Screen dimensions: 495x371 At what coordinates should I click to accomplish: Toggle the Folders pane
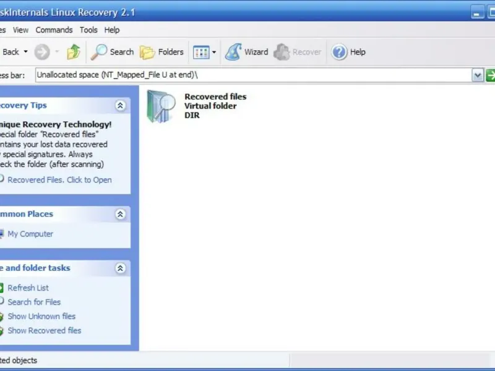(x=161, y=52)
